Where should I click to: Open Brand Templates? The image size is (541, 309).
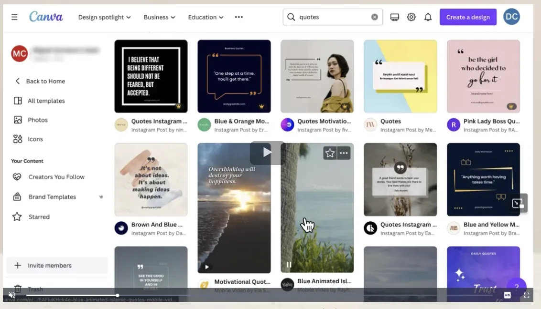[x=52, y=197]
